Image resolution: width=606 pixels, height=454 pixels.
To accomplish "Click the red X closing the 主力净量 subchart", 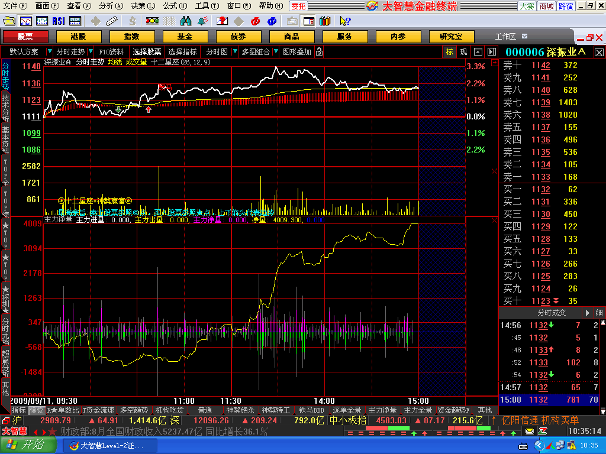I will [494, 220].
